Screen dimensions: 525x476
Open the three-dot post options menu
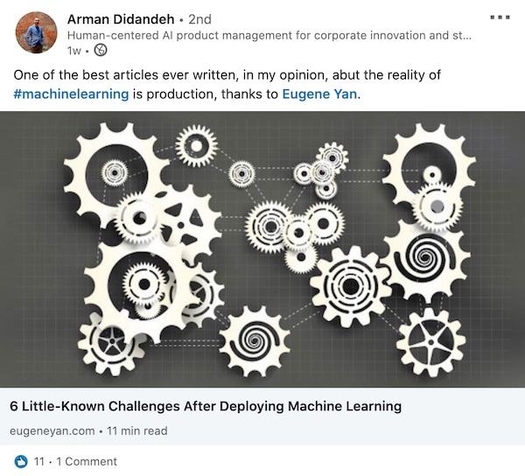(x=500, y=17)
